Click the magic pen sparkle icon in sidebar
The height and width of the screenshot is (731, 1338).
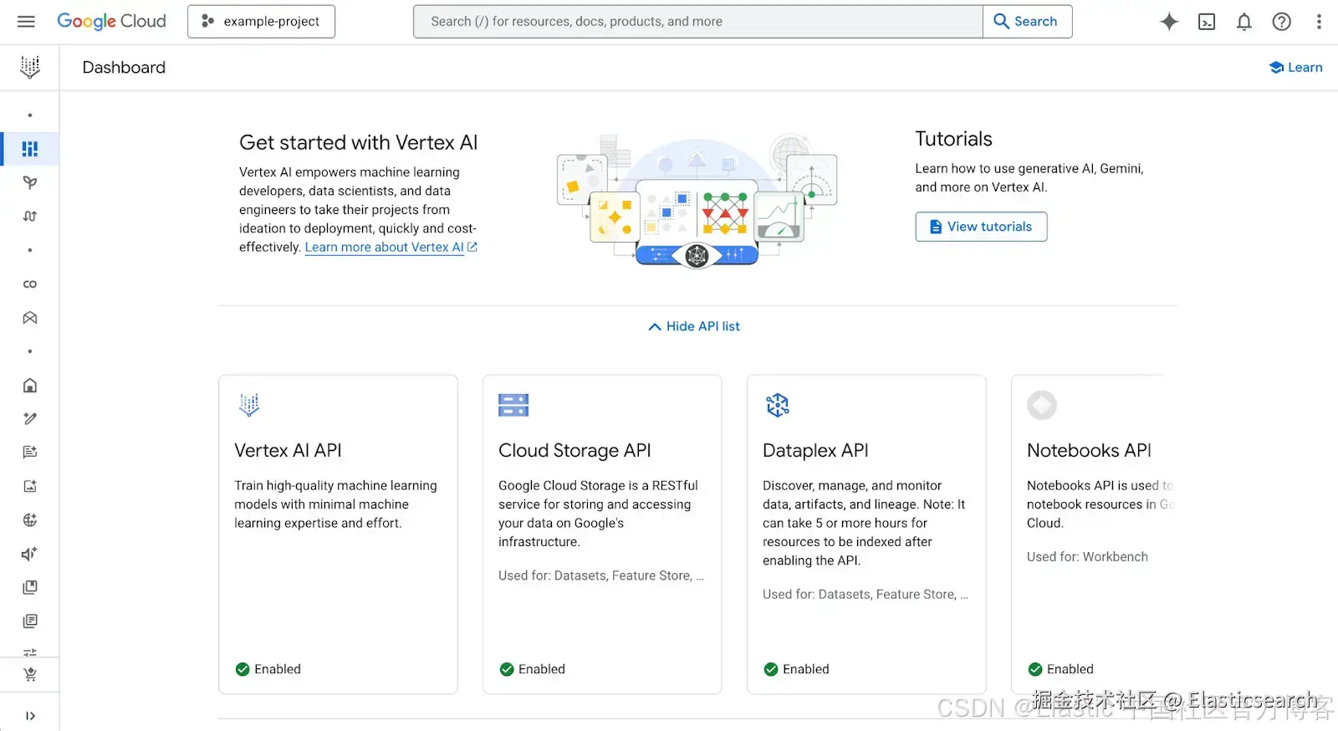click(30, 419)
